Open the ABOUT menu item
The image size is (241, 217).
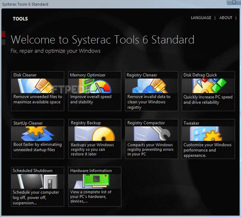click(226, 18)
